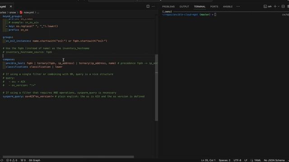
Task: Click the 'prefix: sn_os' line
Action: [x=19, y=30]
